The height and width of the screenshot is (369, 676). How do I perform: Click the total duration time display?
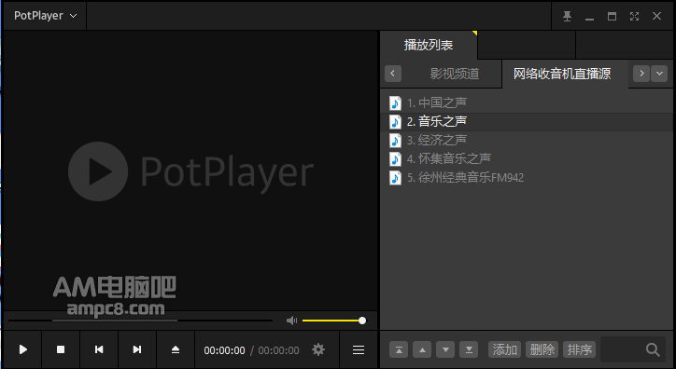click(x=278, y=350)
